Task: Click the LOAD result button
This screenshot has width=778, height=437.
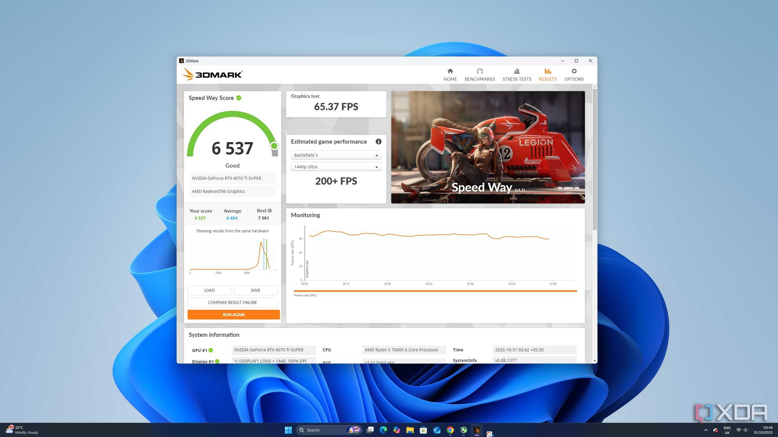Action: point(209,290)
